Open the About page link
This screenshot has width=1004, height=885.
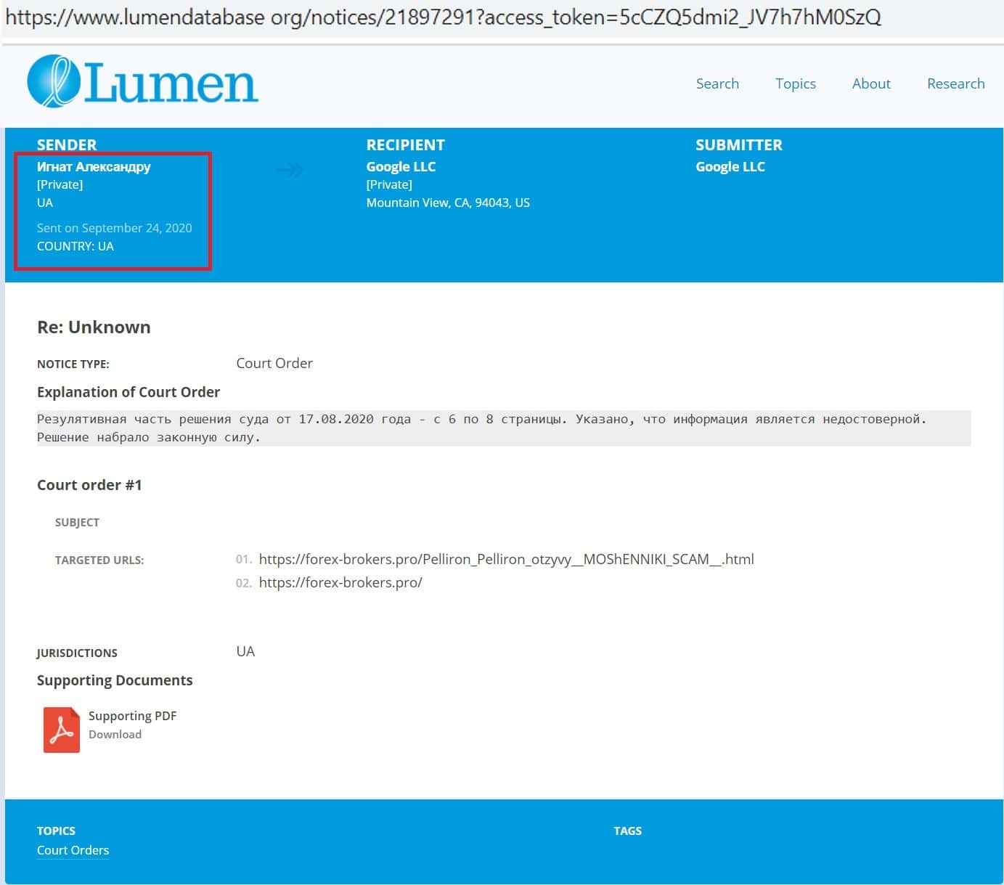[871, 83]
